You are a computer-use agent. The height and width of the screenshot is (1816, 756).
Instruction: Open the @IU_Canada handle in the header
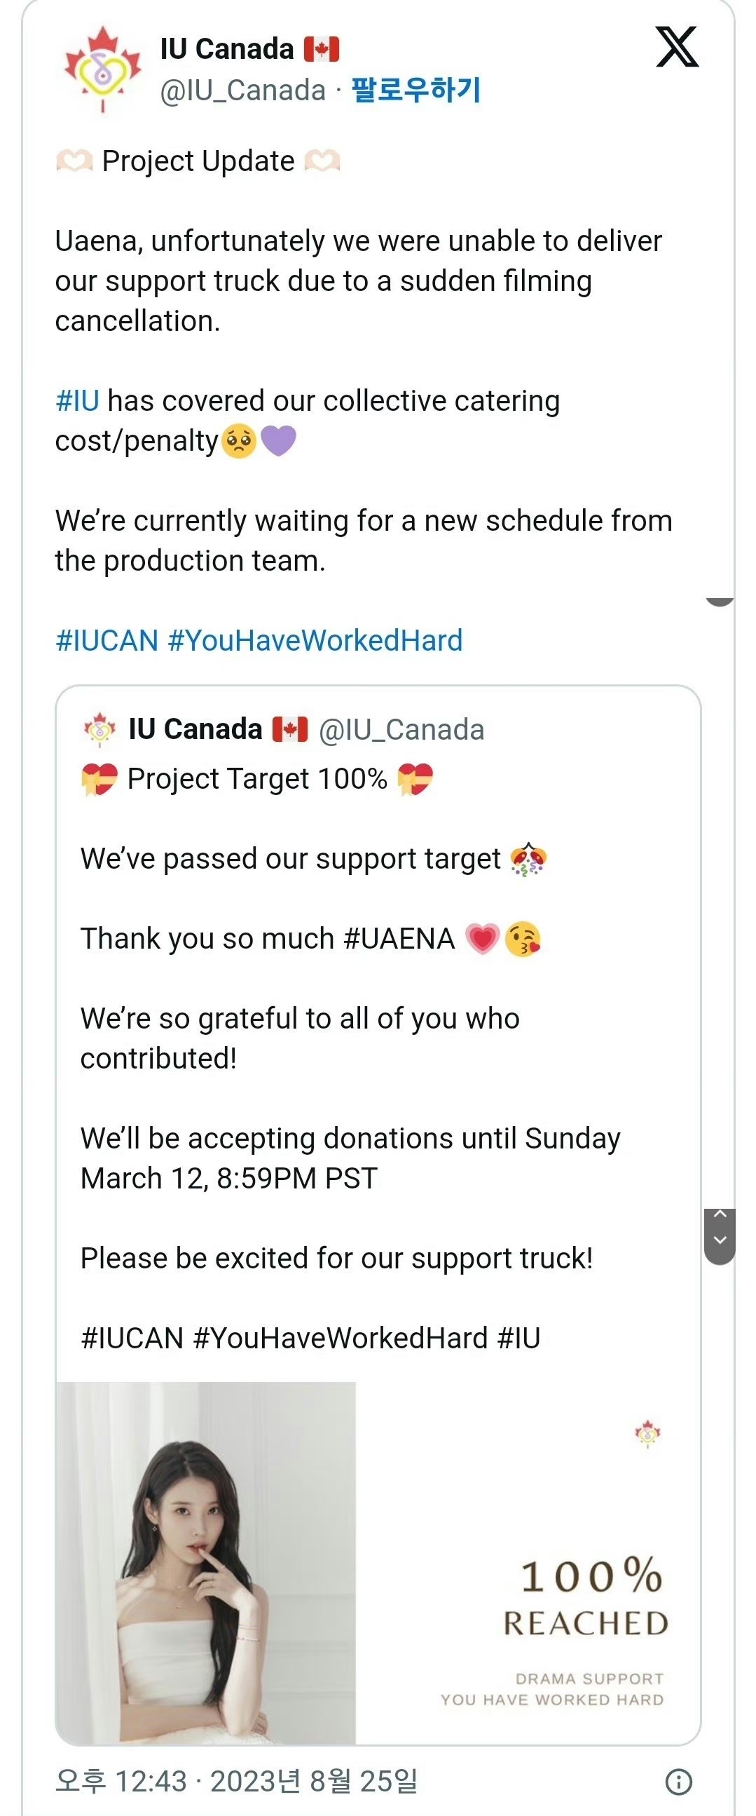(243, 91)
